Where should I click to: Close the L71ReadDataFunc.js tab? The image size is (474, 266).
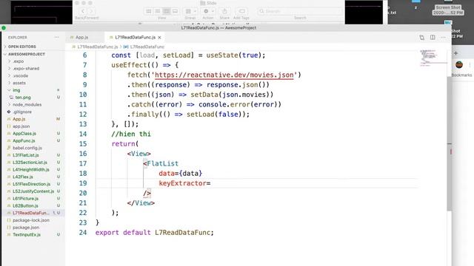tap(160, 38)
